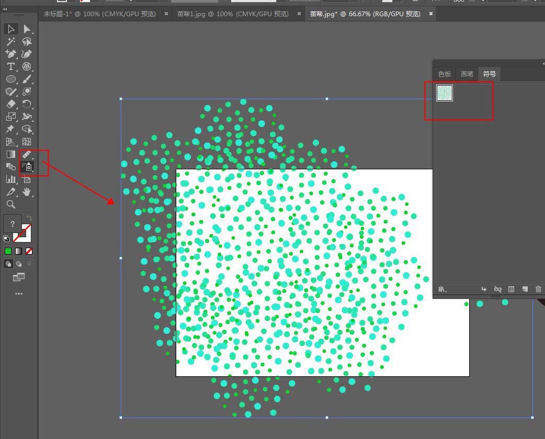The image size is (545, 439).
Task: Switch to 苗帮1.jpg document tab
Action: coord(233,14)
